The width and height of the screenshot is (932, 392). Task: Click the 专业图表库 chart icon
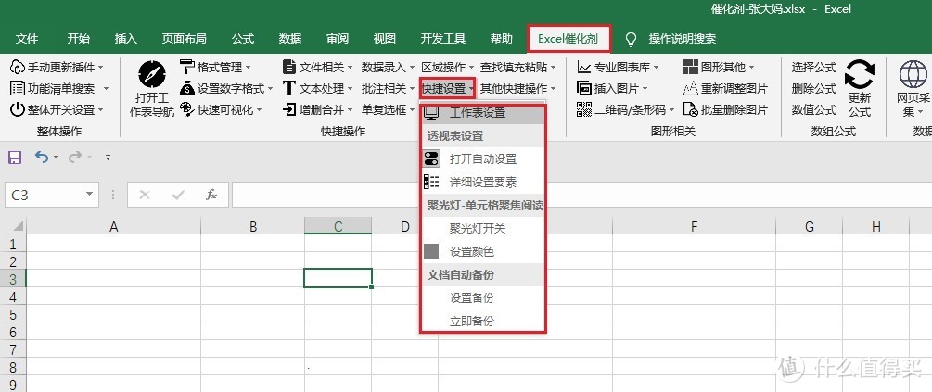pyautogui.click(x=583, y=67)
